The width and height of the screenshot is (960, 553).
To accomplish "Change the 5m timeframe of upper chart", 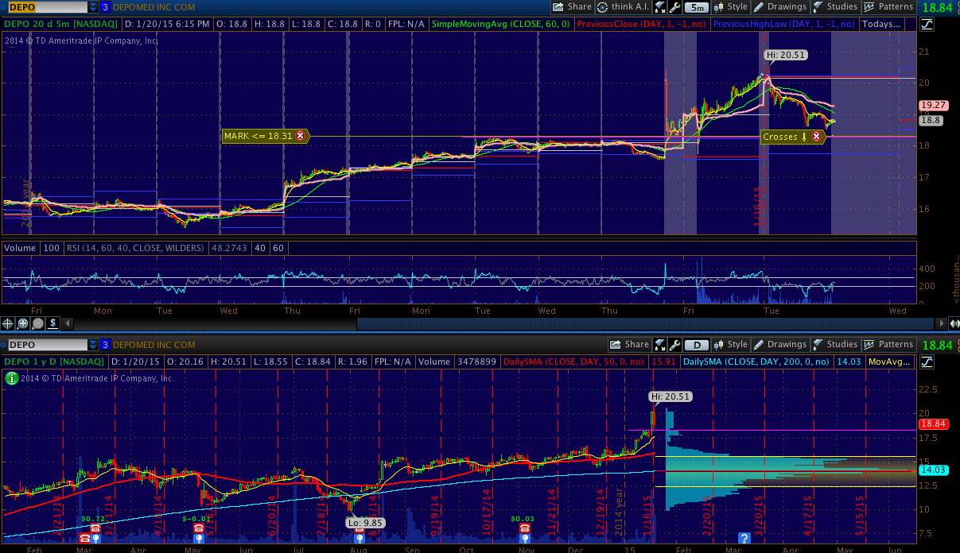I will tap(696, 7).
